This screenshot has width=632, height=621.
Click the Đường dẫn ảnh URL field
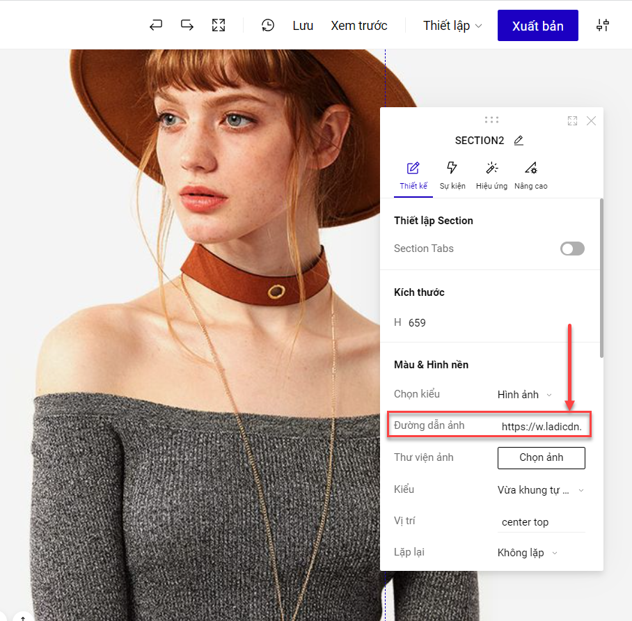[x=541, y=426]
